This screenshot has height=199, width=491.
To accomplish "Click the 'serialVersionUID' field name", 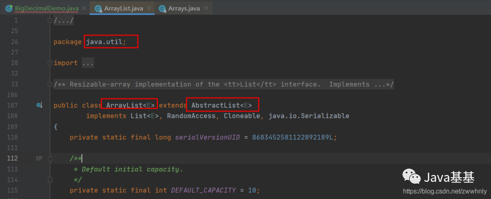I will 207,137.
